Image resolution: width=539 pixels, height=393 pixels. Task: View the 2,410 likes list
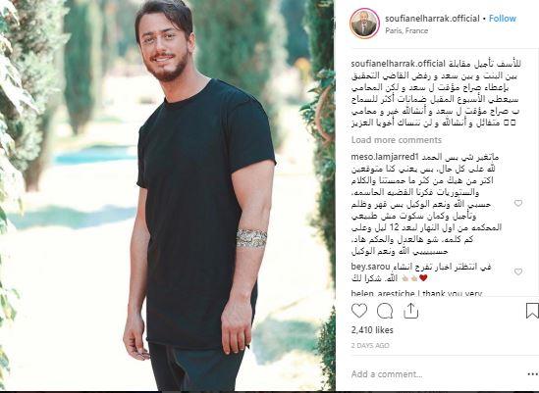[372, 330]
